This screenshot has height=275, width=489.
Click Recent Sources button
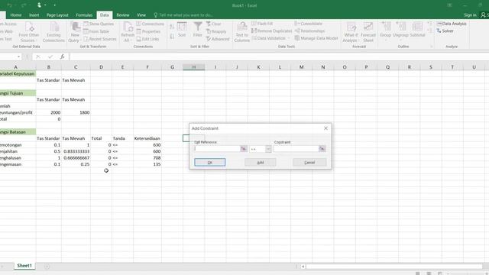click(100, 39)
